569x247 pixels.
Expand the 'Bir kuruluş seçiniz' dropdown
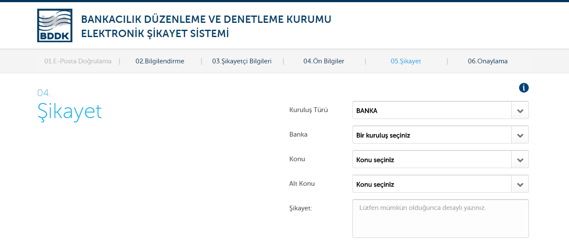(x=440, y=135)
